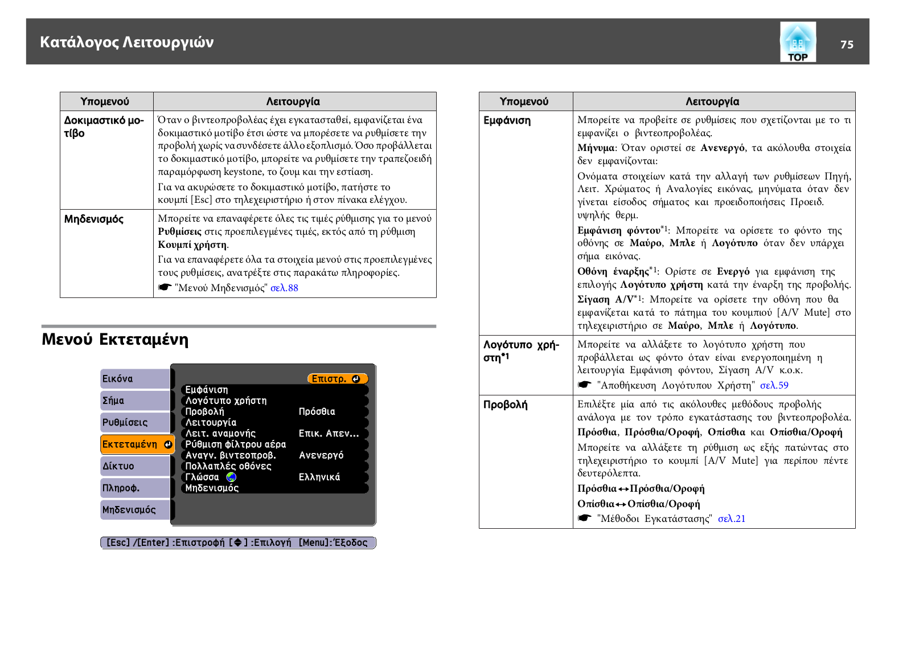Click the Επικ. Απεν... value
The image size is (911, 645).
coord(329,433)
